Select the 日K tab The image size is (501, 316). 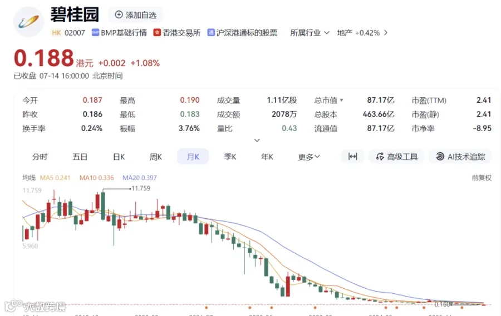pyautogui.click(x=119, y=157)
